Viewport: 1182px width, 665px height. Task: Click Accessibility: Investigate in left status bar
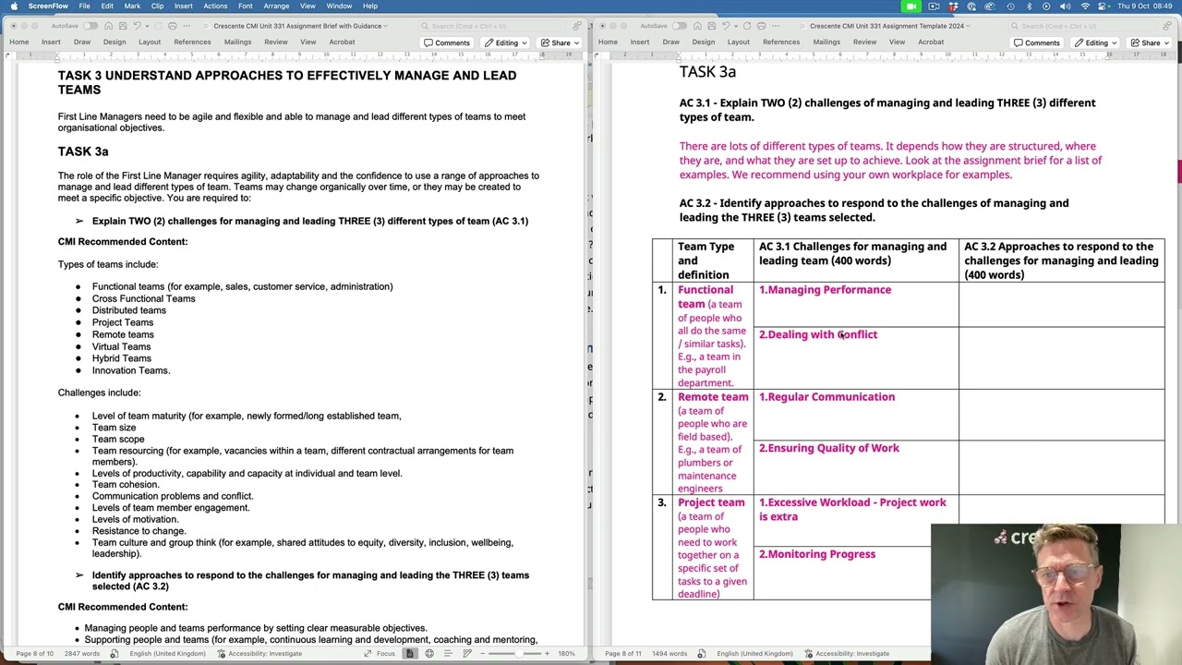click(259, 654)
